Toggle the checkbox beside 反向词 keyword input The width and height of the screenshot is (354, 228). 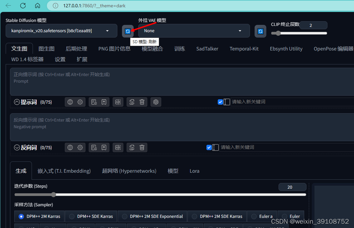[209, 148]
